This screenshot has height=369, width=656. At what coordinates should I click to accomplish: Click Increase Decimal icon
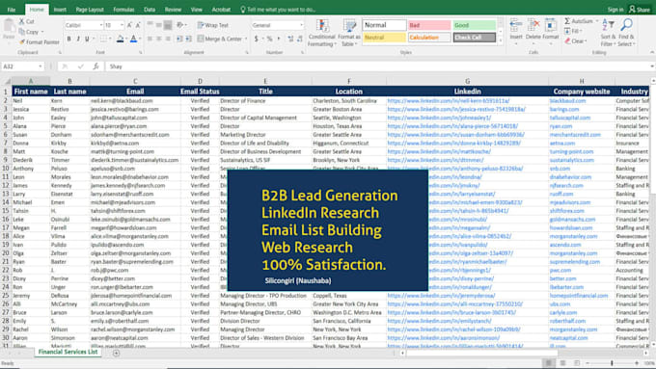(290, 39)
